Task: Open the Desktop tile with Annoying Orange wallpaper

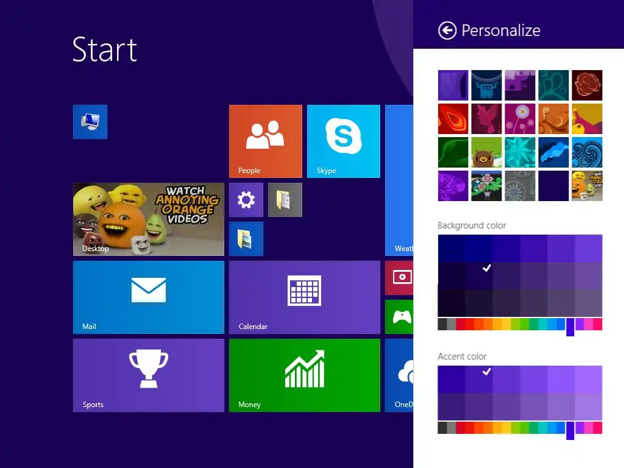Action: point(149,219)
